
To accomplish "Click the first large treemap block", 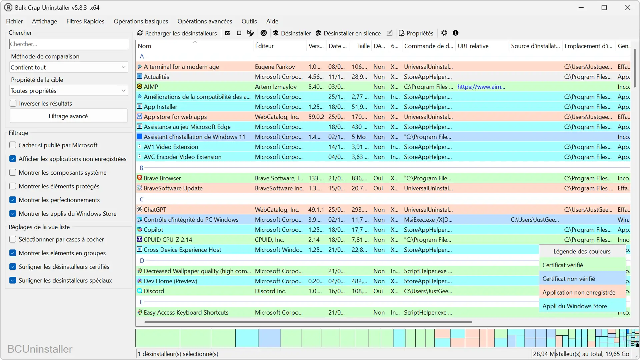I will coord(158,338).
